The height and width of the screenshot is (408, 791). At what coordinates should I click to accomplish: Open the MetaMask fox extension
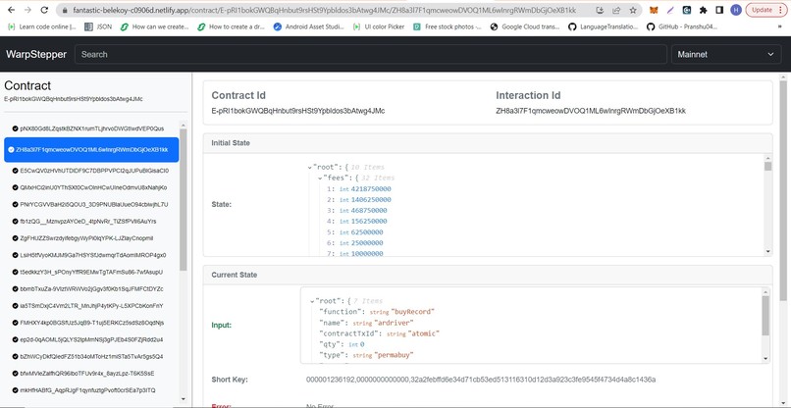(654, 10)
